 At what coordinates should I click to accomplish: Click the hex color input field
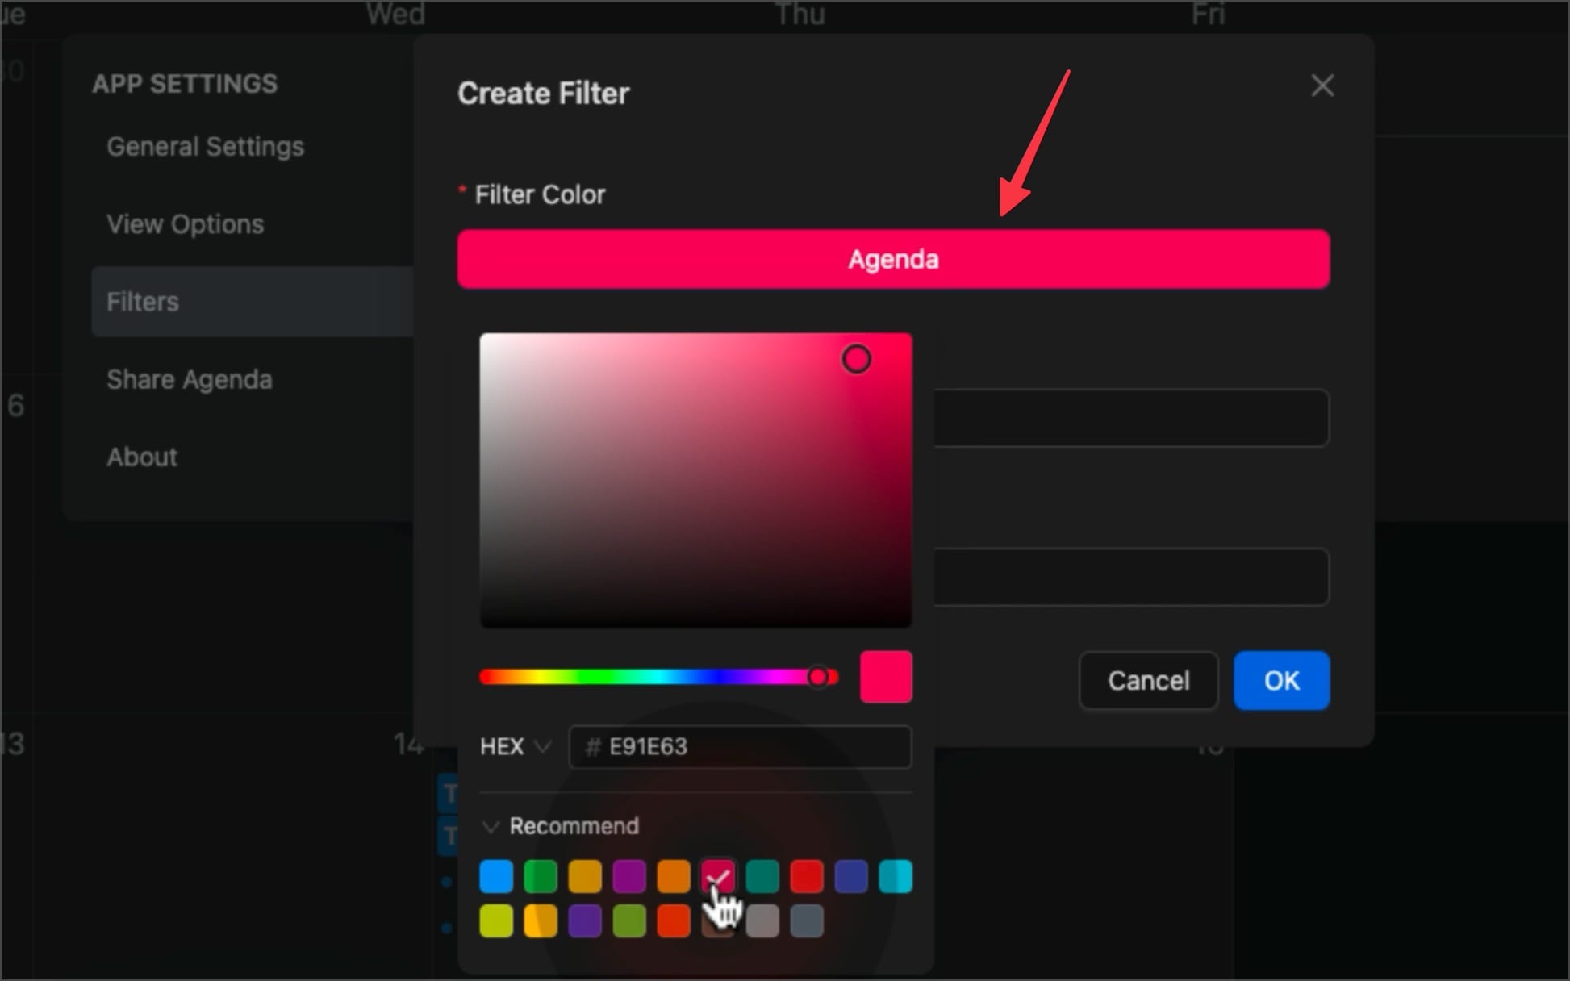pos(741,745)
